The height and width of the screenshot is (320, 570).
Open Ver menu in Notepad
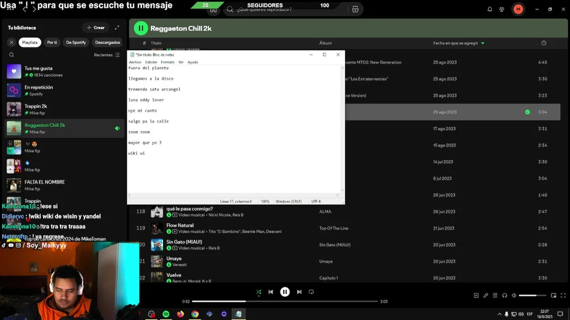point(181,62)
